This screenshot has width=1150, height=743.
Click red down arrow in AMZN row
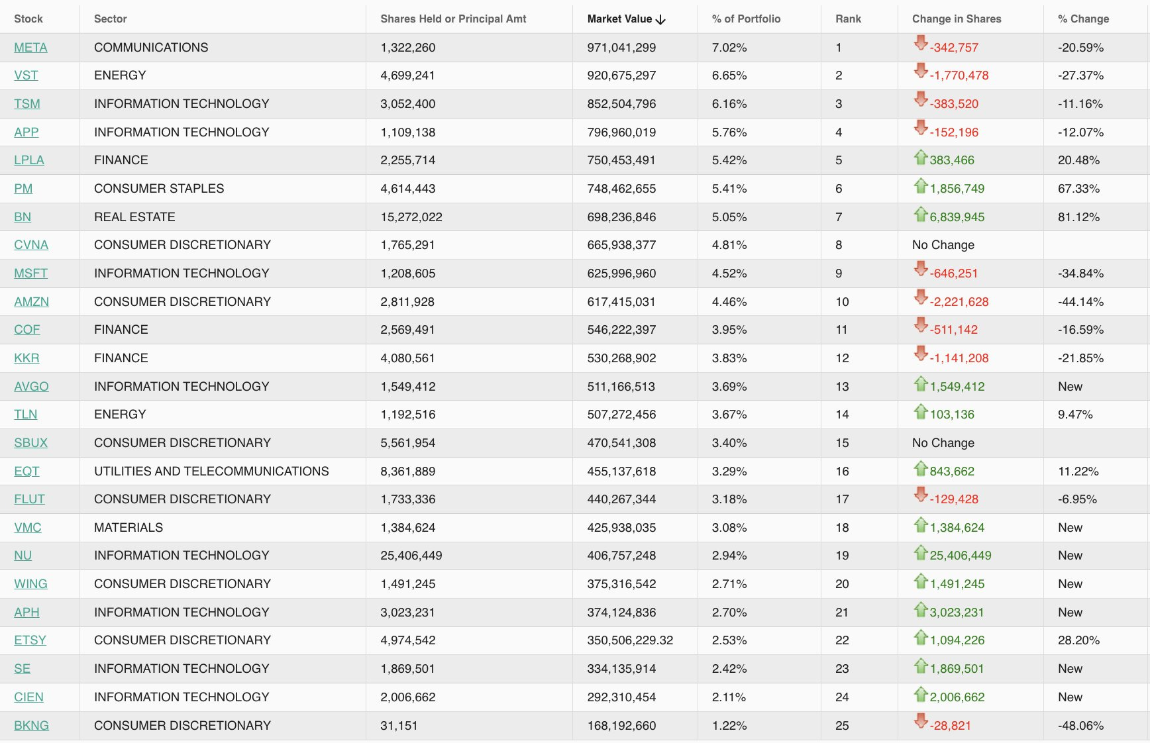tap(921, 297)
